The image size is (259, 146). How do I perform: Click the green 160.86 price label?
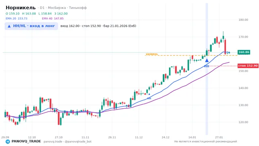coord(244,52)
